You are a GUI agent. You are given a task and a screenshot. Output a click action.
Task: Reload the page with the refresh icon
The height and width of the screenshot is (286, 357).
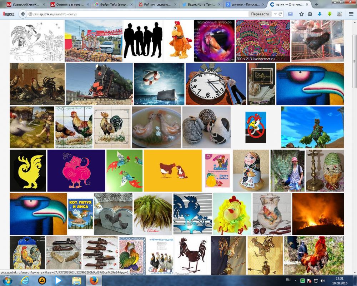point(280,14)
